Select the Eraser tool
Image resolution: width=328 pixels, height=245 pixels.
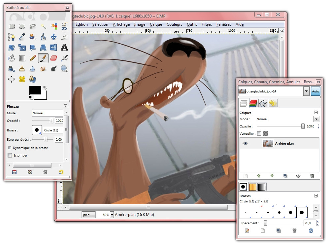[x=54, y=58]
